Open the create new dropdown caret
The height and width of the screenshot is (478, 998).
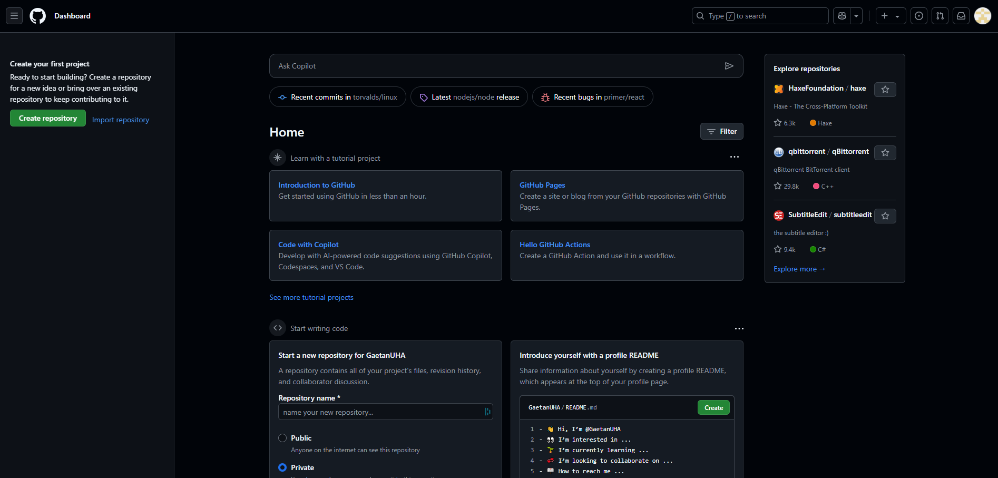pyautogui.click(x=897, y=16)
